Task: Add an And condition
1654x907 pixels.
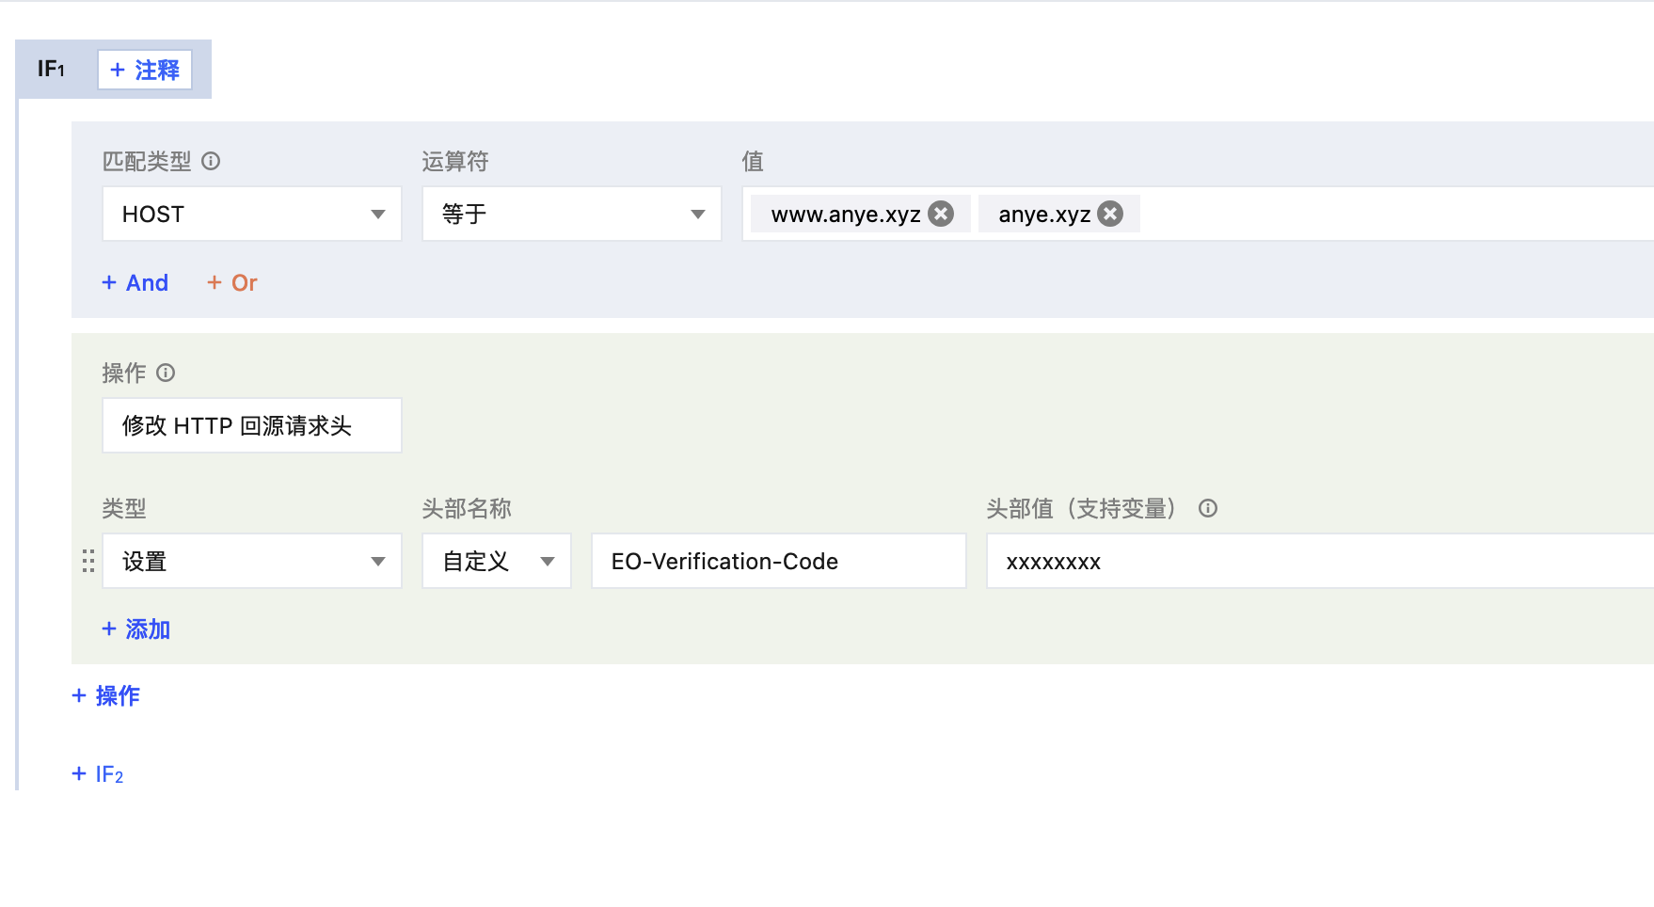Action: click(135, 282)
